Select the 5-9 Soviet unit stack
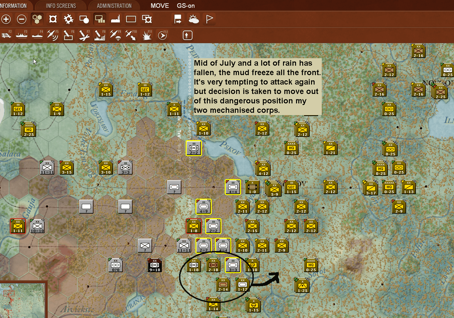 274,189
